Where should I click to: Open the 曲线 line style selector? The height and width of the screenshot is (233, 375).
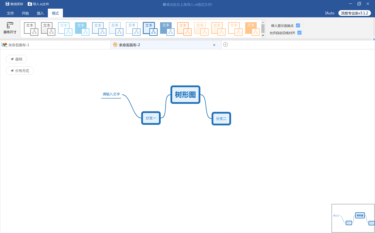16,59
